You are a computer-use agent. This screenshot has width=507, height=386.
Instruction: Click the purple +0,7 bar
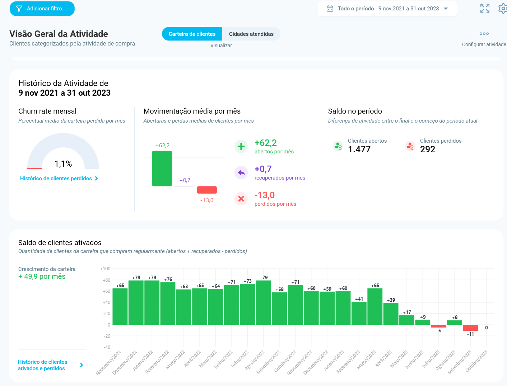coord(185,186)
